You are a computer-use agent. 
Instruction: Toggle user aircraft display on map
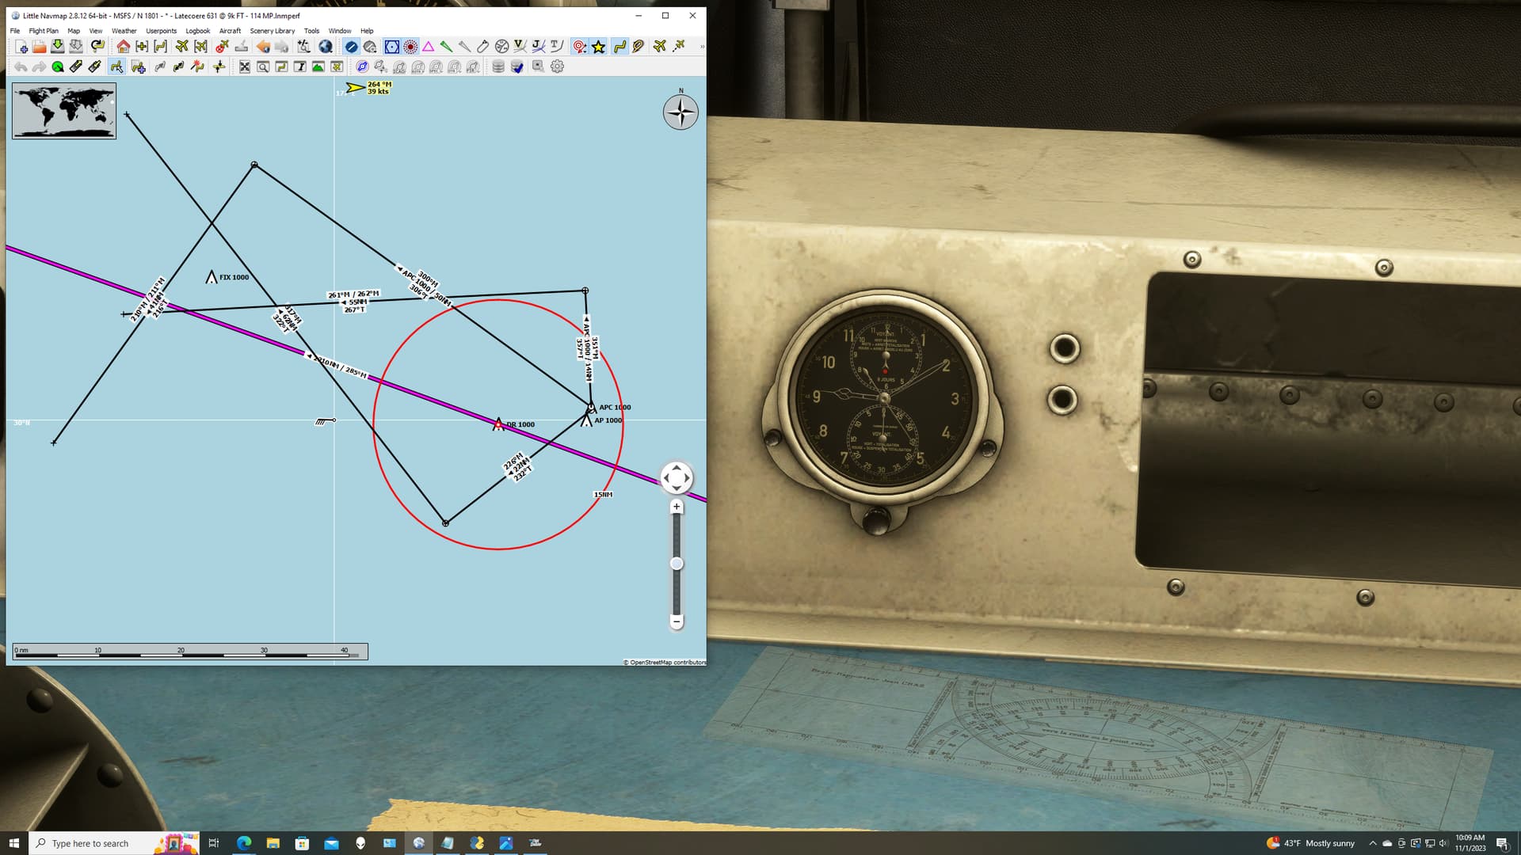tap(659, 47)
